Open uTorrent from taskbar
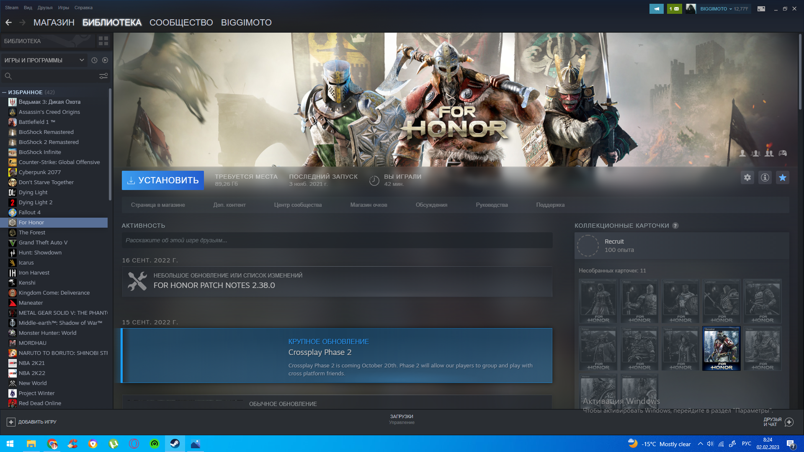Screen dimensions: 804x452 click(x=113, y=444)
